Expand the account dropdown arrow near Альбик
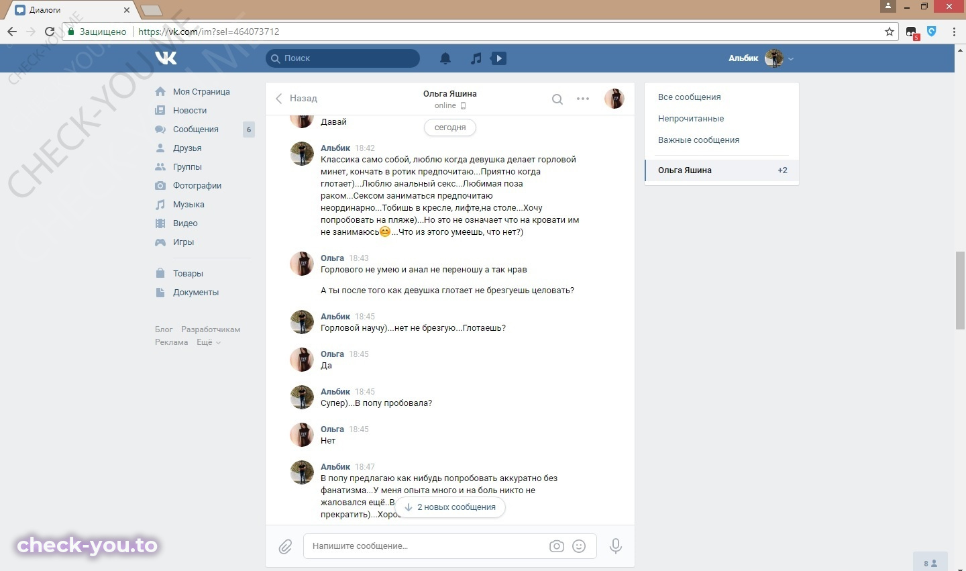The image size is (966, 571). [791, 59]
